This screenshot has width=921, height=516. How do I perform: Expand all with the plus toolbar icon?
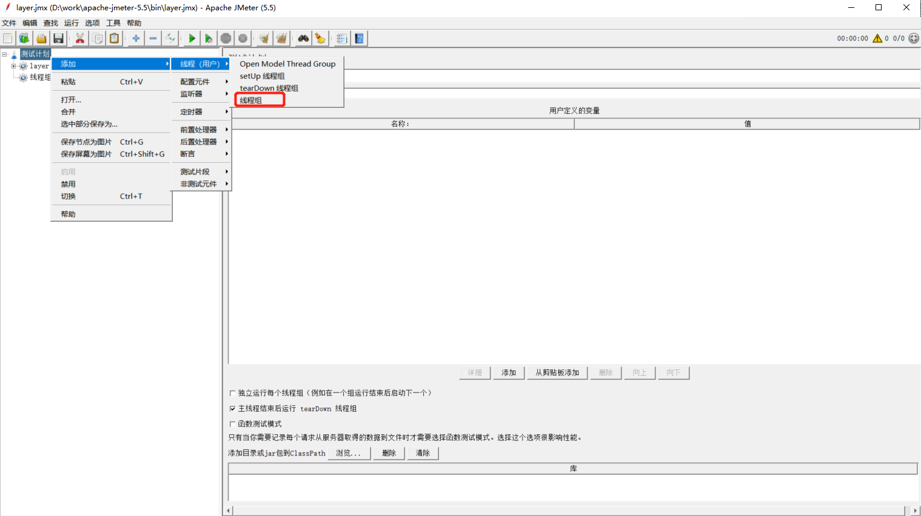136,38
